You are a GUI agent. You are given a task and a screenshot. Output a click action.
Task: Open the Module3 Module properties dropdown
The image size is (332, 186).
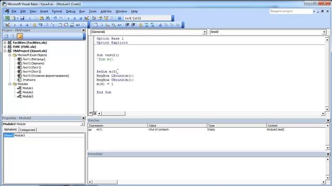click(82, 124)
